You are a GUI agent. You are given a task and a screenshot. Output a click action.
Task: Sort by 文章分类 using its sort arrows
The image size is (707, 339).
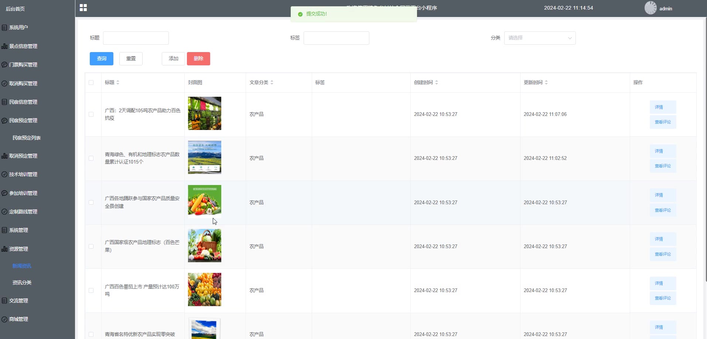pos(272,82)
